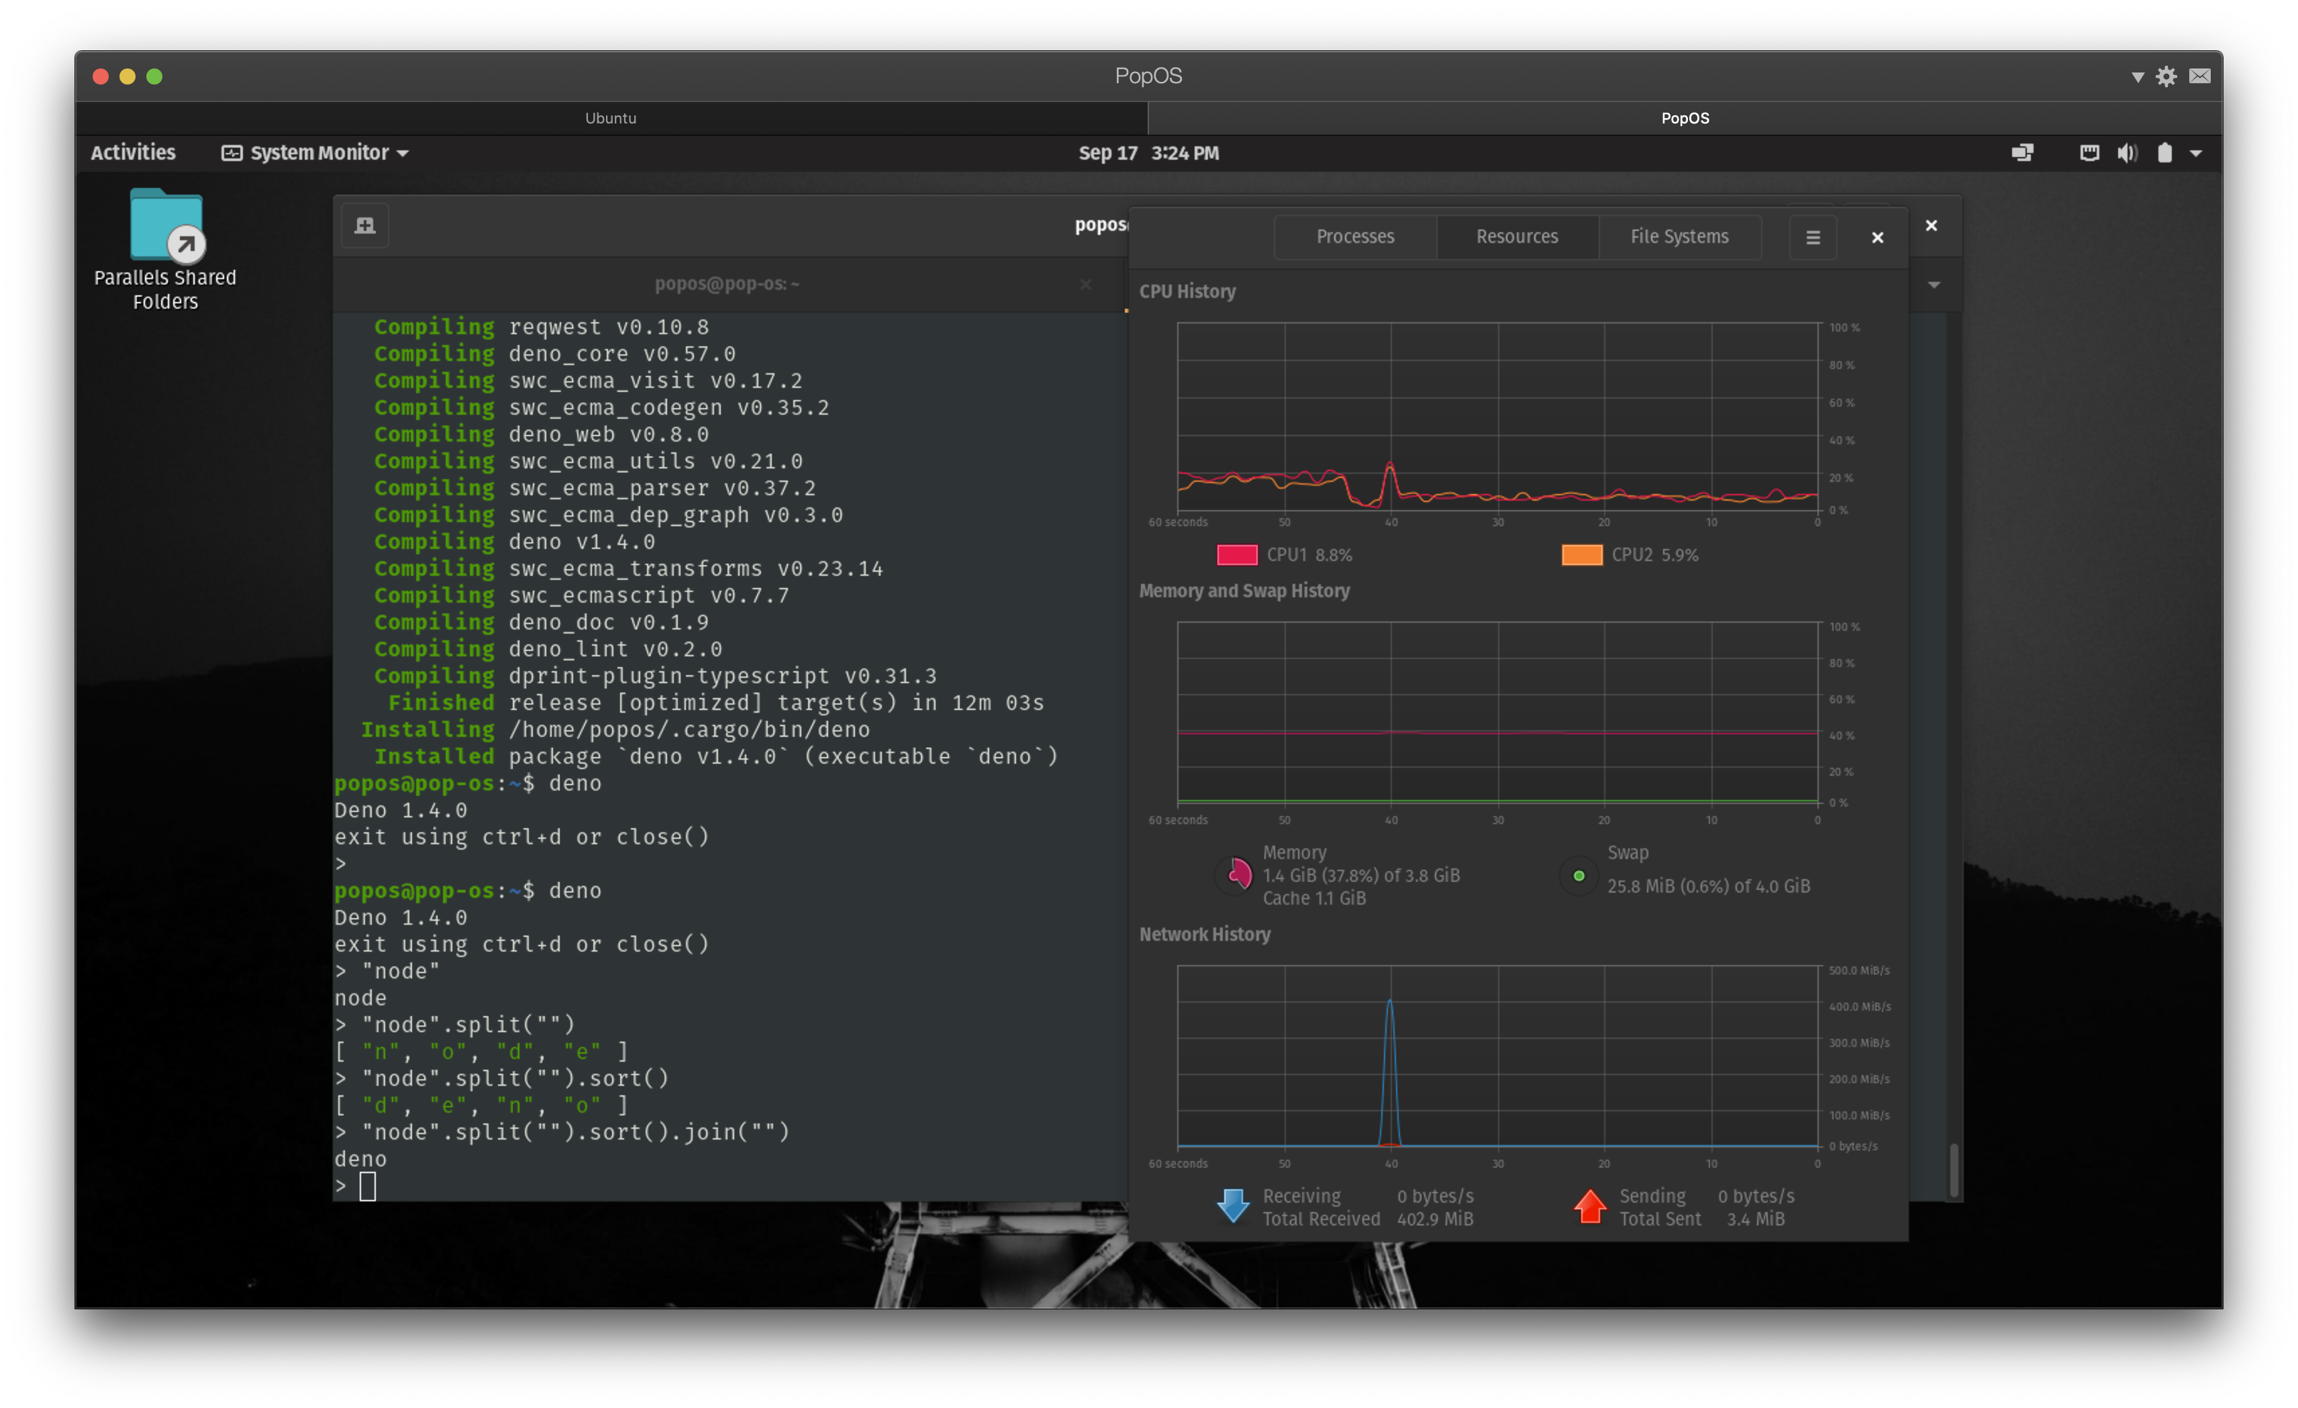Click the Parallels envelope icon
This screenshot has width=2298, height=1408.
[2200, 77]
